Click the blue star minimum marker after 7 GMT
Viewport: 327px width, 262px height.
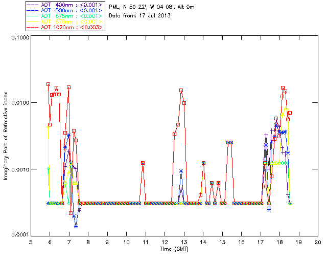click(x=76, y=227)
